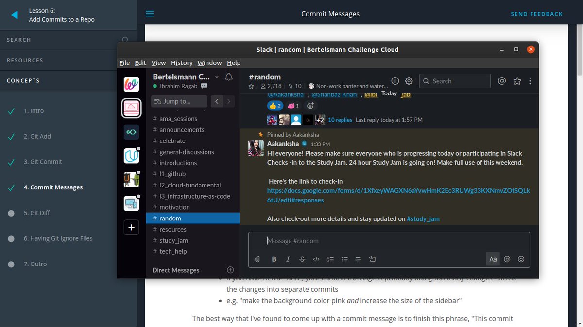Open the Google Forms check-in link
583x327 pixels.
tap(398, 195)
